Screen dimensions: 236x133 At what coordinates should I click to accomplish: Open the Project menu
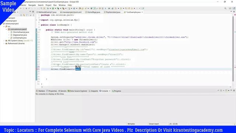pyautogui.click(x=48, y=5)
